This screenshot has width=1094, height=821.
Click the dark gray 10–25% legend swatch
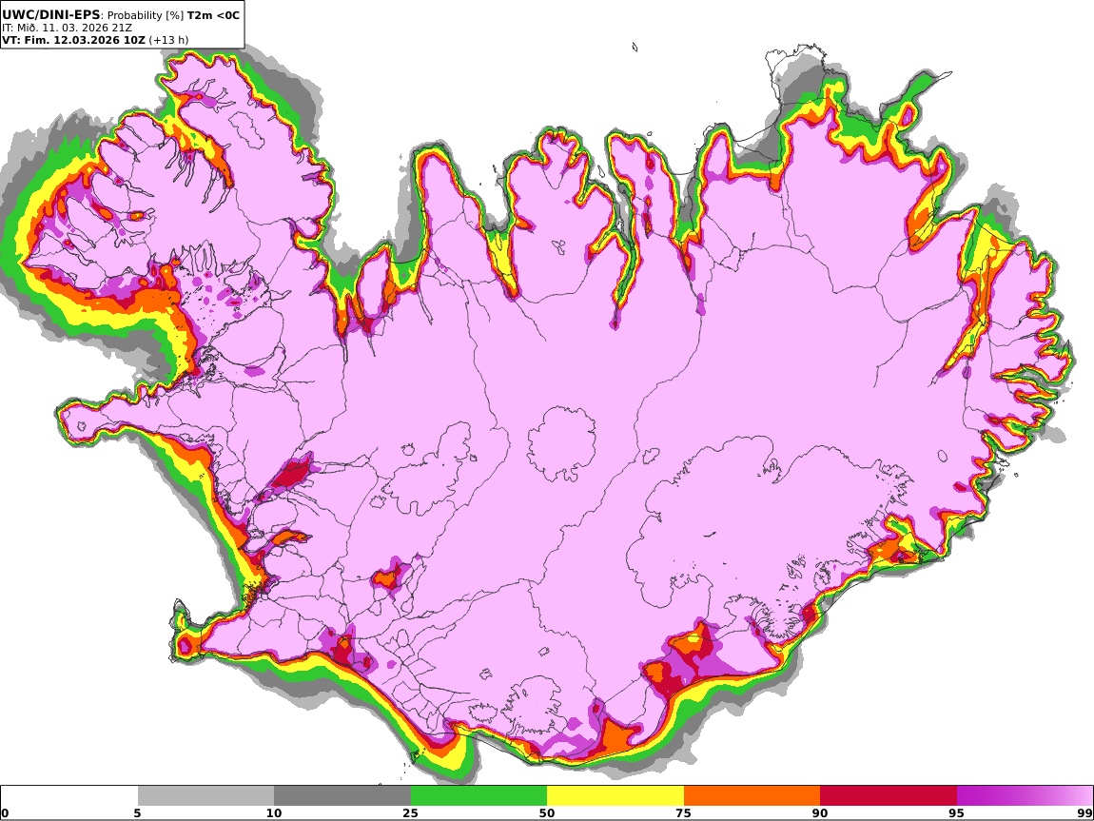(342, 795)
